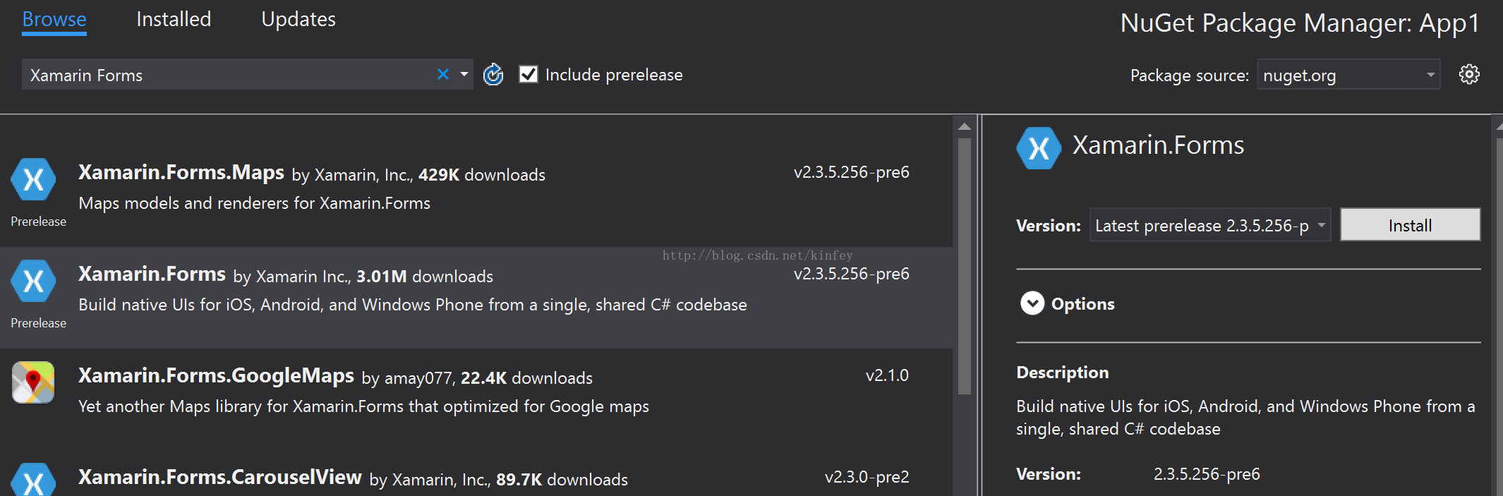The width and height of the screenshot is (1503, 496).
Task: Open the Package source dropdown
Action: click(1348, 75)
